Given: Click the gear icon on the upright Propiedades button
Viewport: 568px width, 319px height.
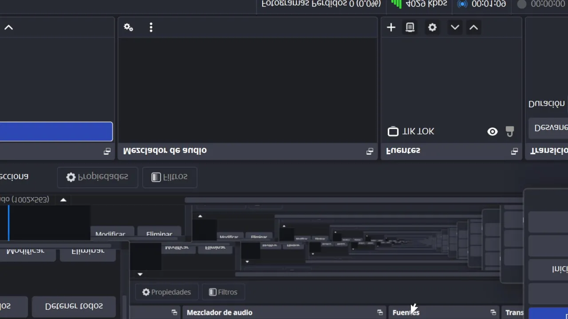Looking at the screenshot, I should [146, 292].
